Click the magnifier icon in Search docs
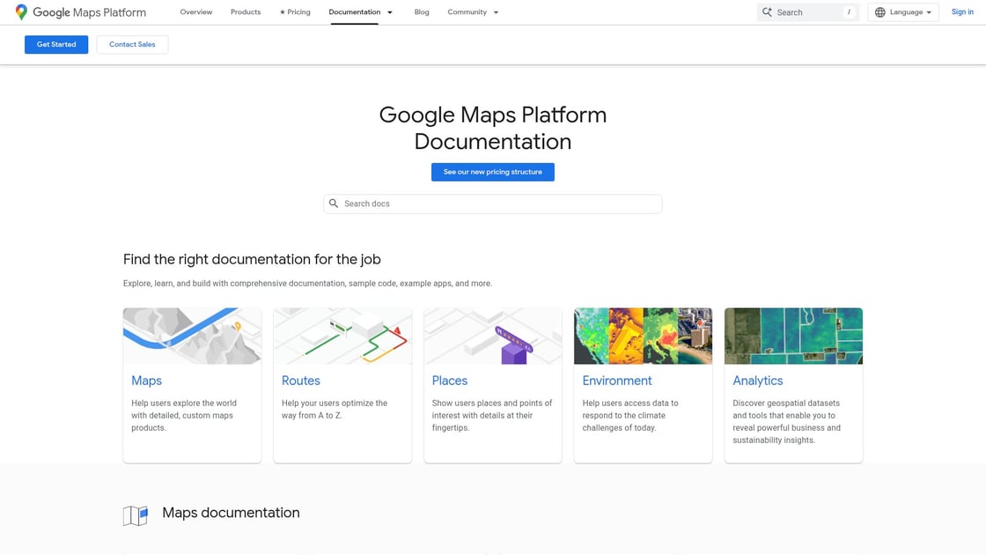The height and width of the screenshot is (555, 986). 334,203
